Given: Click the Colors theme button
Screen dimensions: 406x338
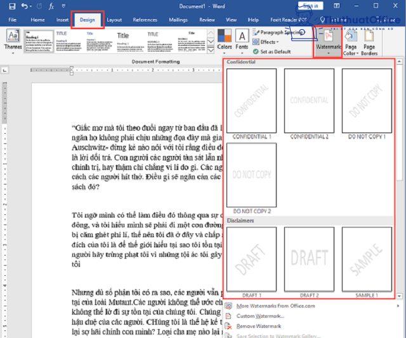Looking at the screenshot, I should (x=225, y=40).
